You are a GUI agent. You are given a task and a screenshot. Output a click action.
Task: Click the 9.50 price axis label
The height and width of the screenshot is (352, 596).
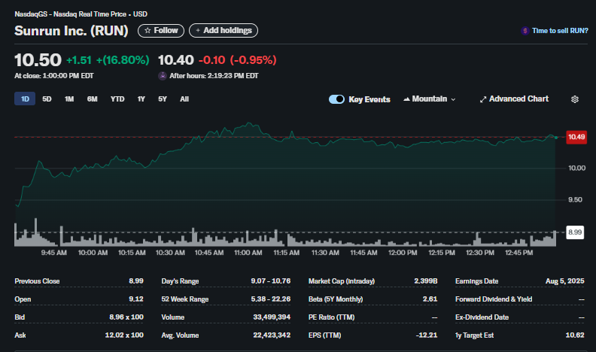575,200
